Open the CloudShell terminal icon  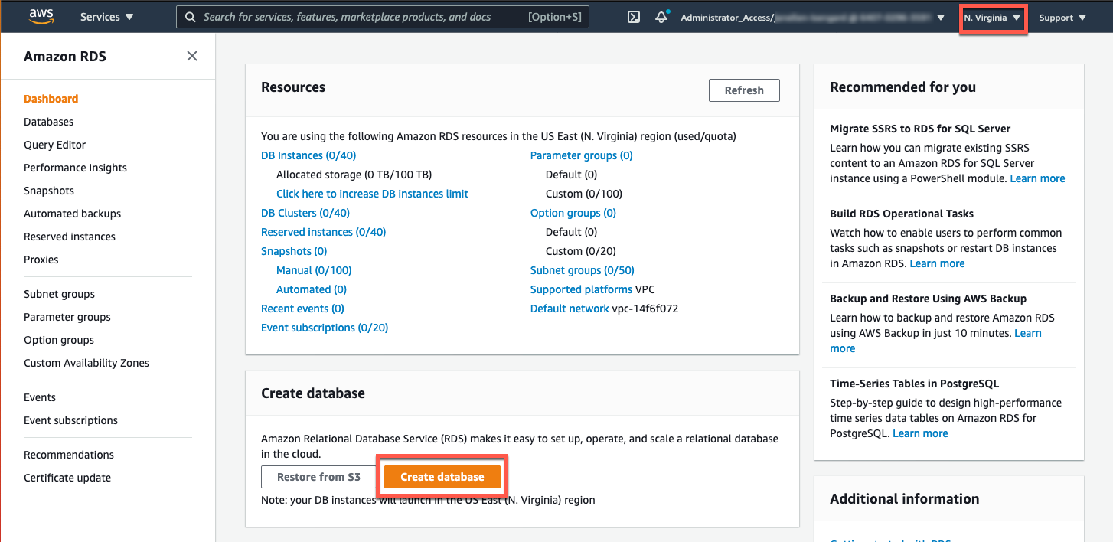click(x=634, y=17)
